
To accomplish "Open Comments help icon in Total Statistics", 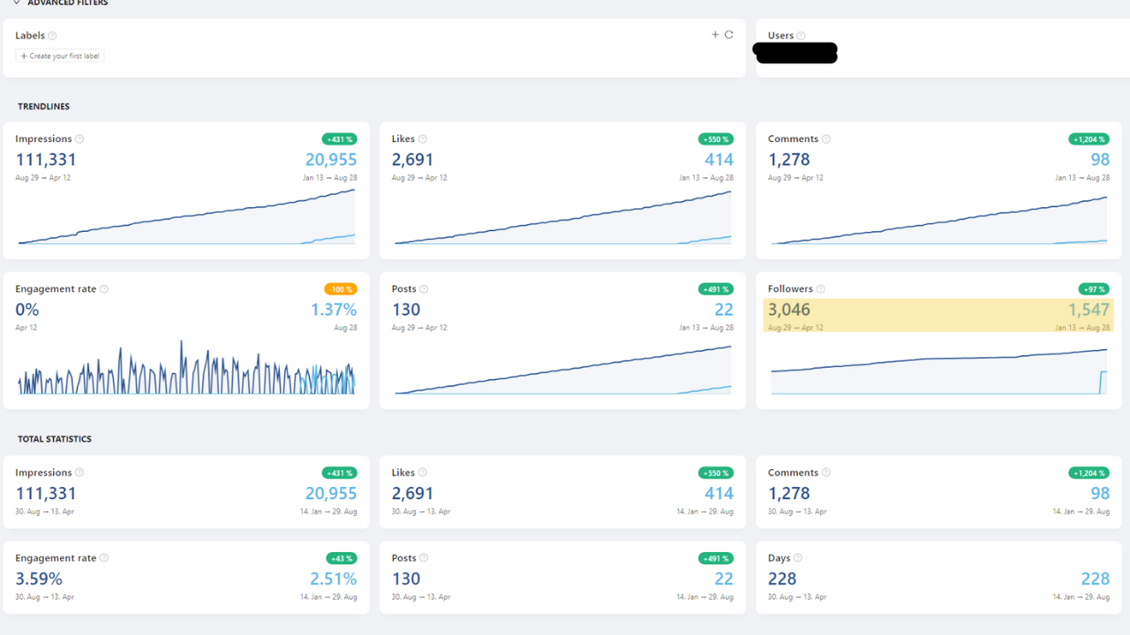I will click(x=826, y=473).
